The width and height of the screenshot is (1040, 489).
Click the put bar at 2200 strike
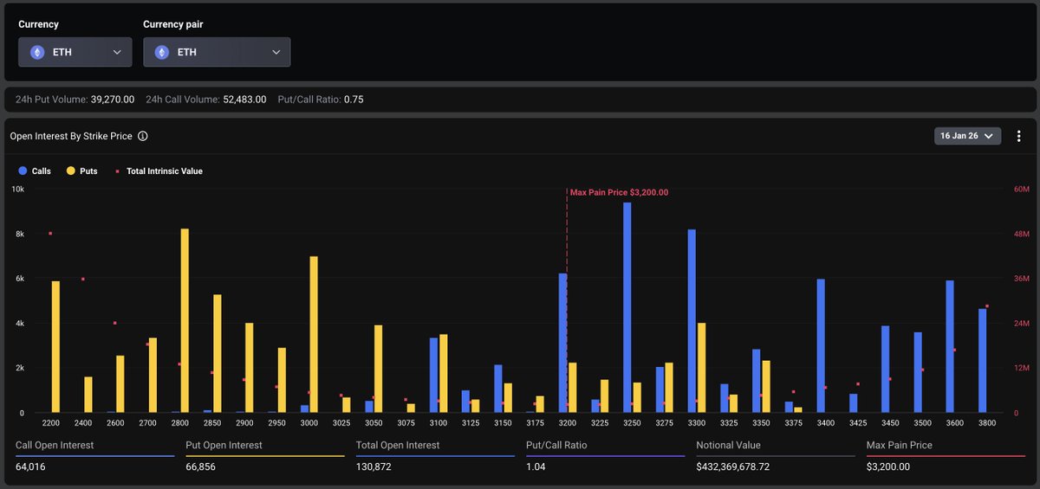[x=55, y=346]
